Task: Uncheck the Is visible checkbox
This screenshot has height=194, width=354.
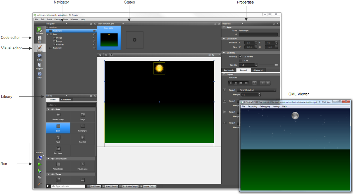Action: tap(241, 56)
